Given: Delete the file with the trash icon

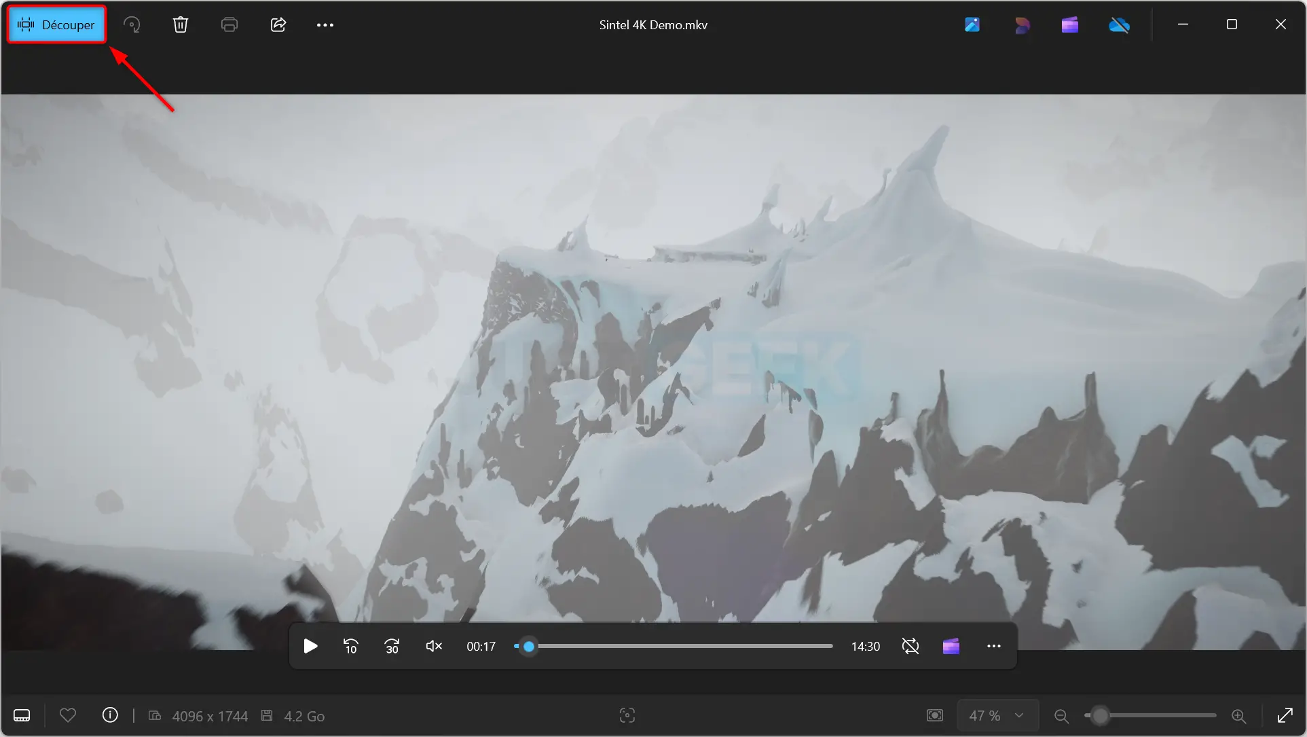Looking at the screenshot, I should point(181,25).
